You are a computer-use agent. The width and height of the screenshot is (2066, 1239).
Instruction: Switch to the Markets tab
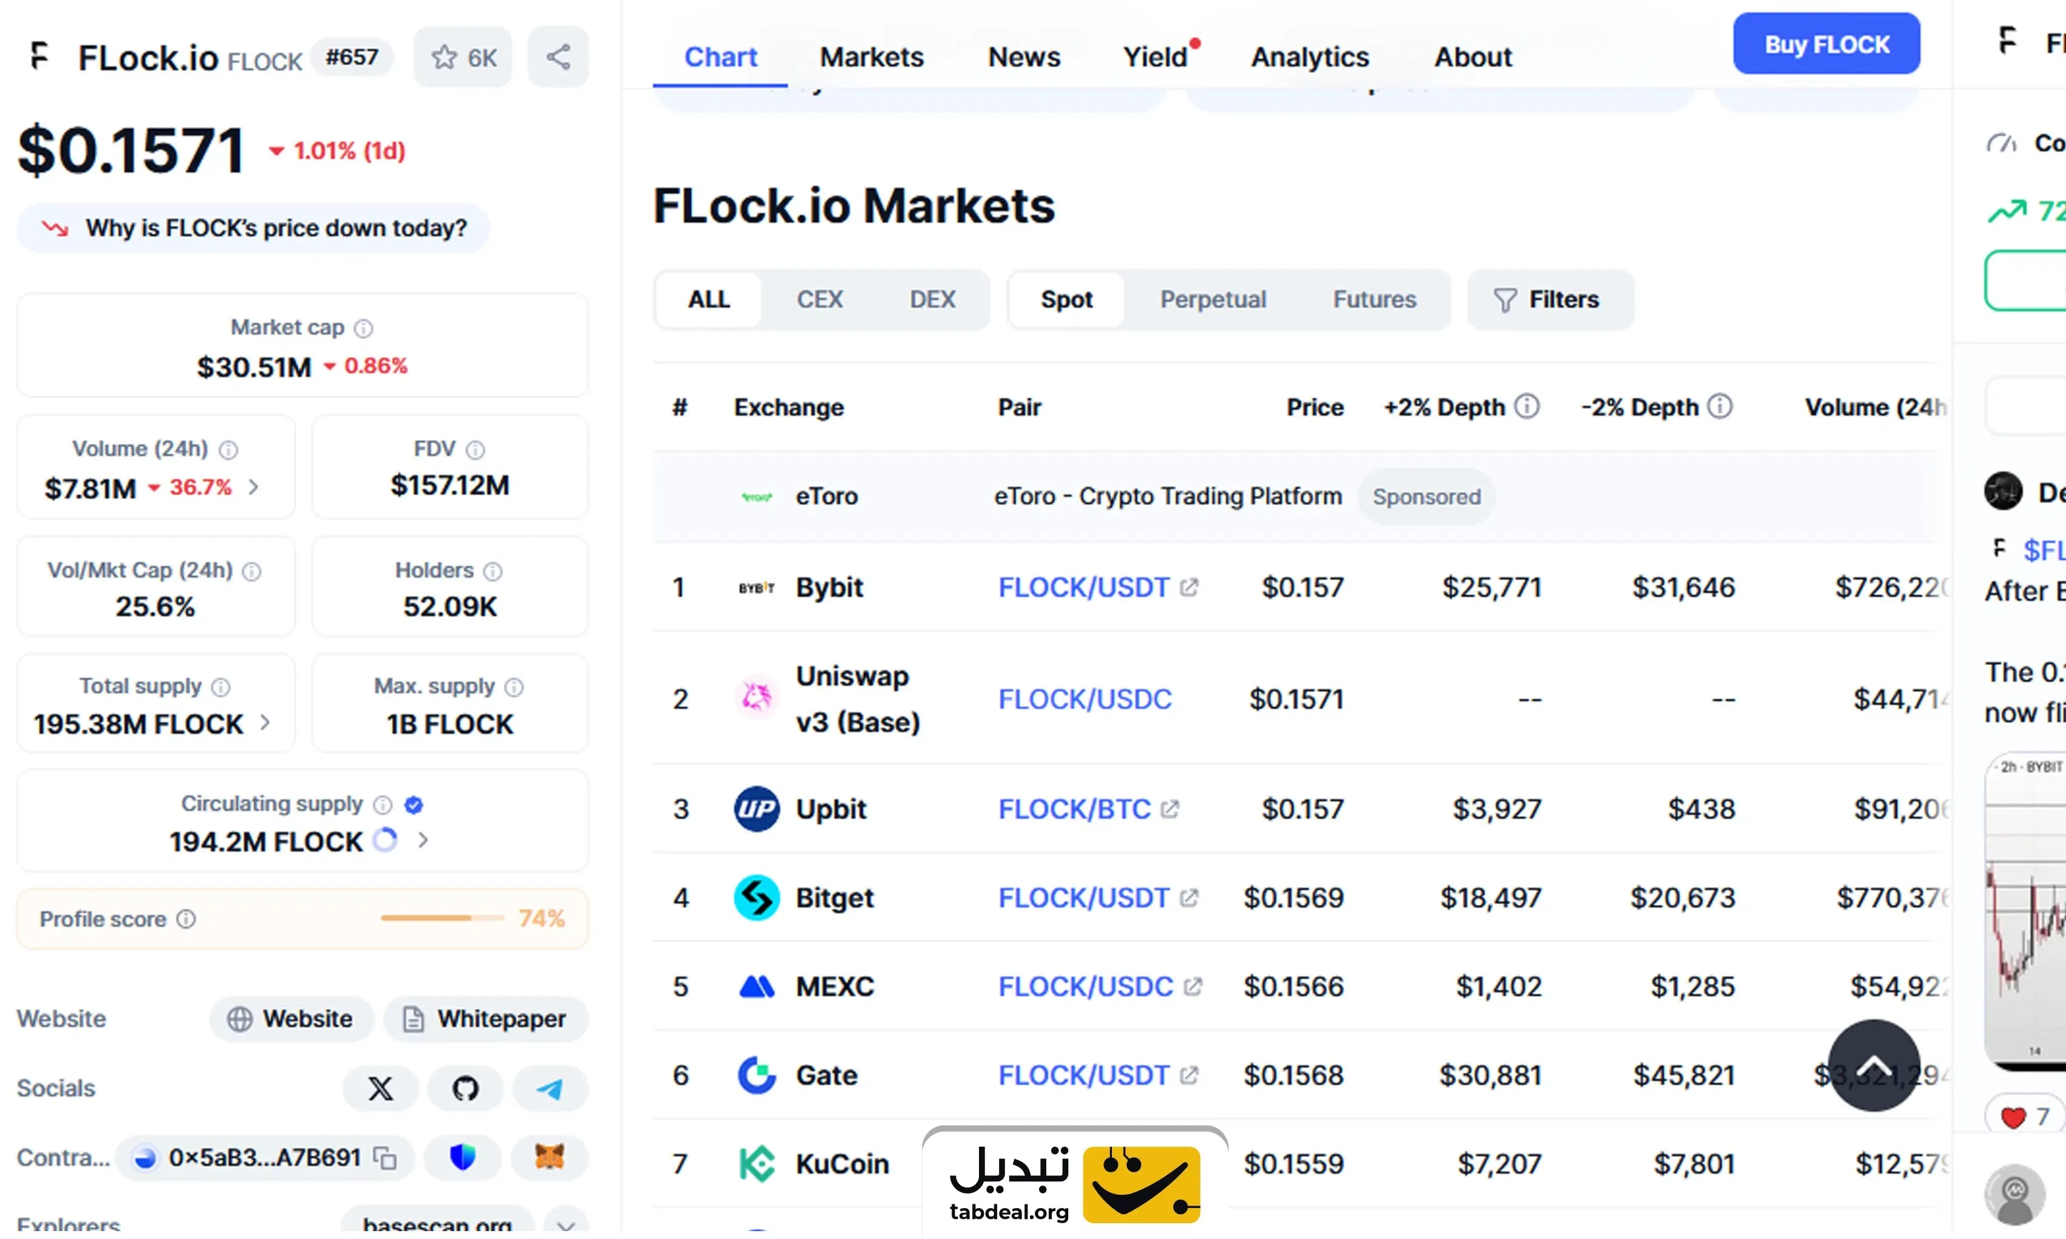(x=872, y=57)
